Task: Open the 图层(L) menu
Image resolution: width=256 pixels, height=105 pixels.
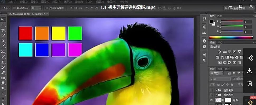Action: tap(45, 2)
